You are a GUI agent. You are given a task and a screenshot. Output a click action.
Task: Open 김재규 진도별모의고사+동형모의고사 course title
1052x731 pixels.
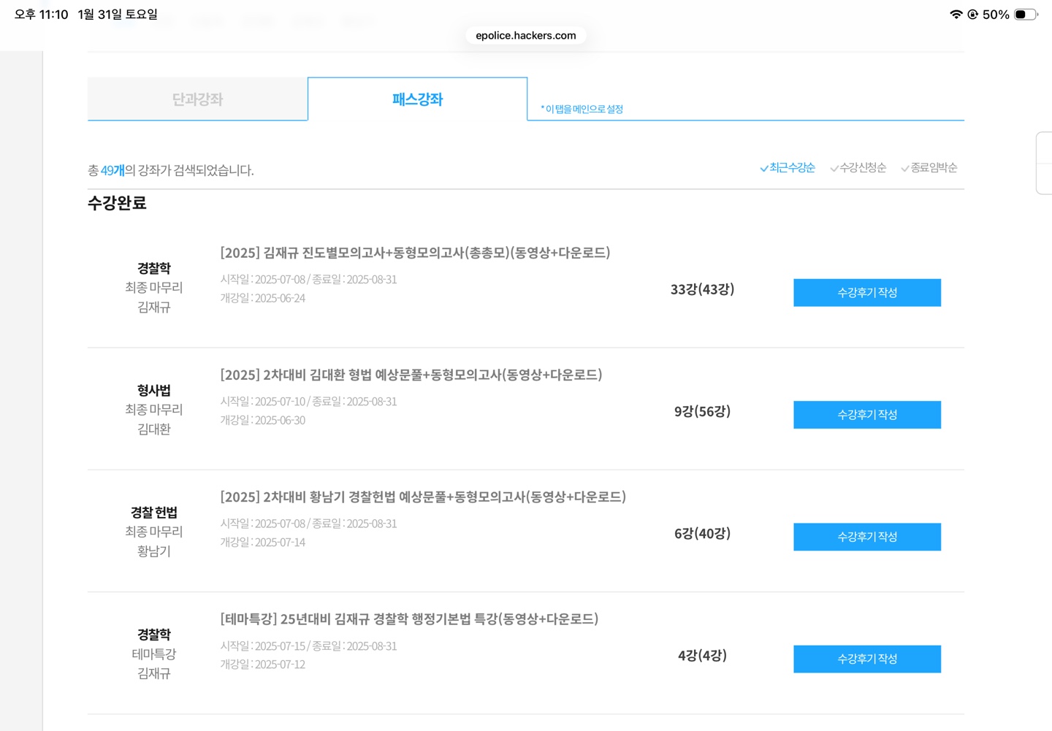pos(415,253)
